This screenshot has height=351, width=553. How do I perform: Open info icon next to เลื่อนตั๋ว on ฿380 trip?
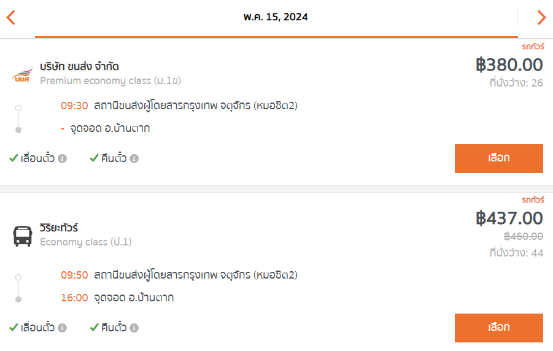tap(62, 159)
